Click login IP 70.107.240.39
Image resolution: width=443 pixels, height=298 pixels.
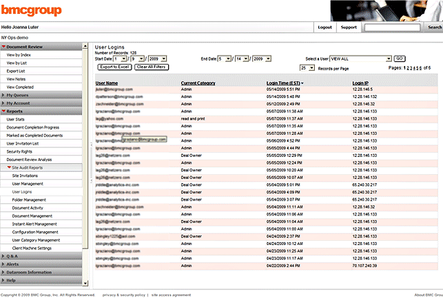364,266
